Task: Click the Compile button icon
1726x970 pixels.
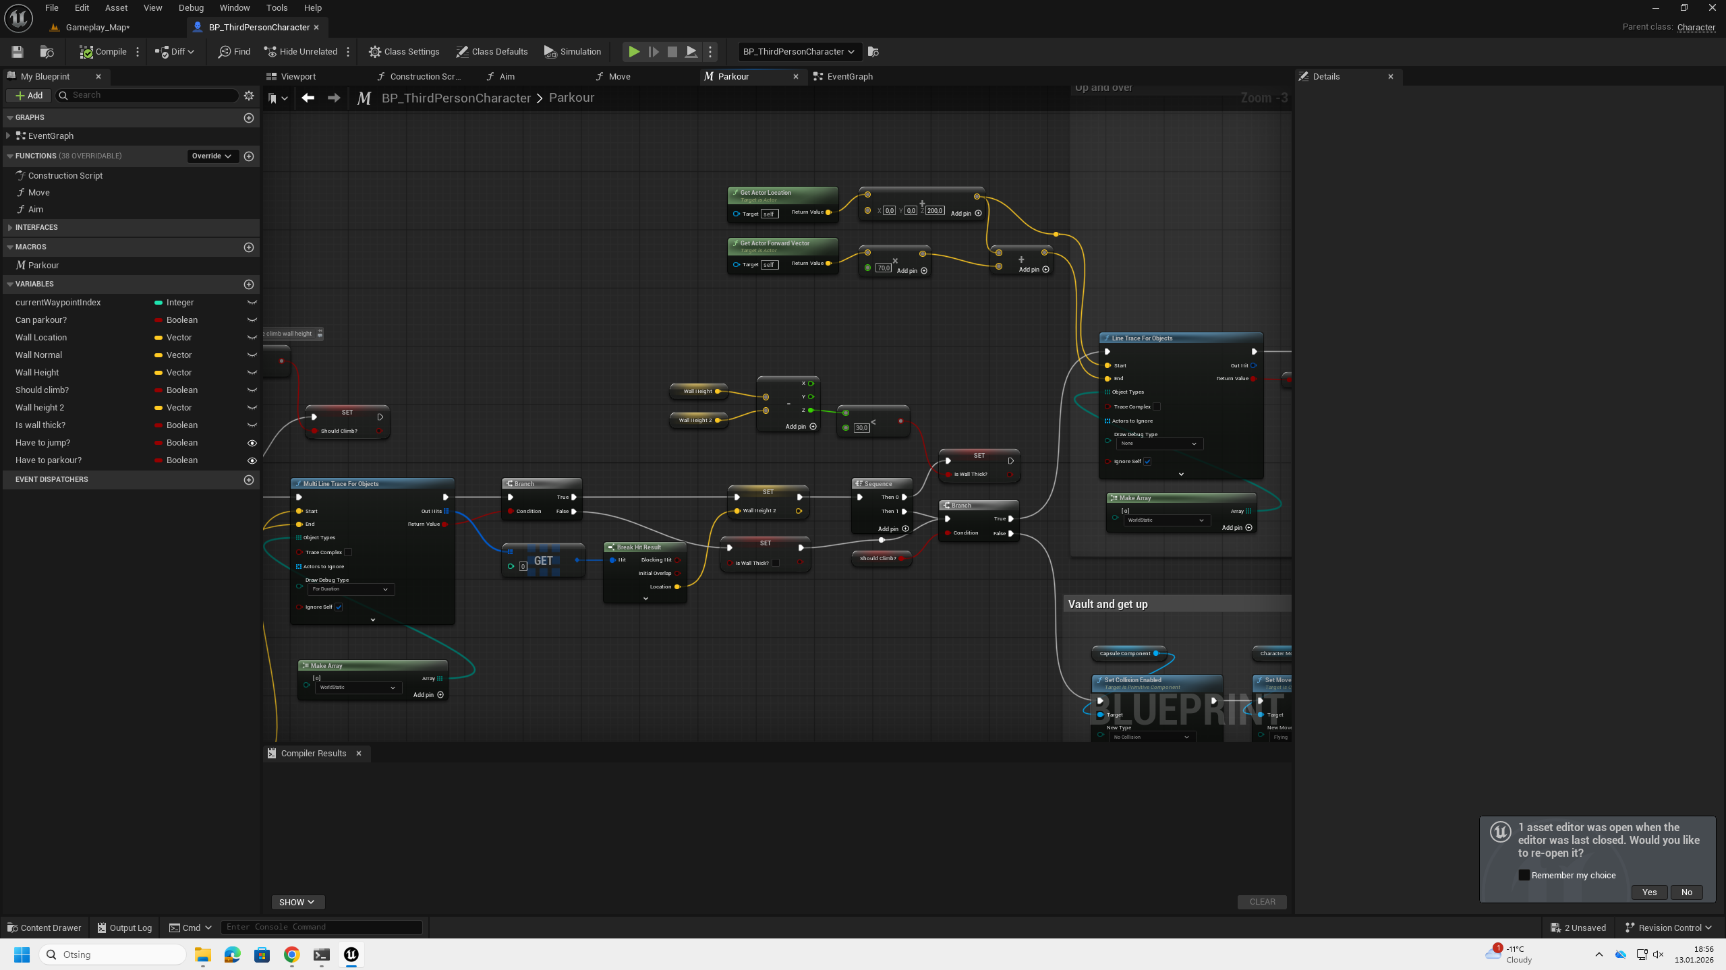Action: [x=86, y=51]
